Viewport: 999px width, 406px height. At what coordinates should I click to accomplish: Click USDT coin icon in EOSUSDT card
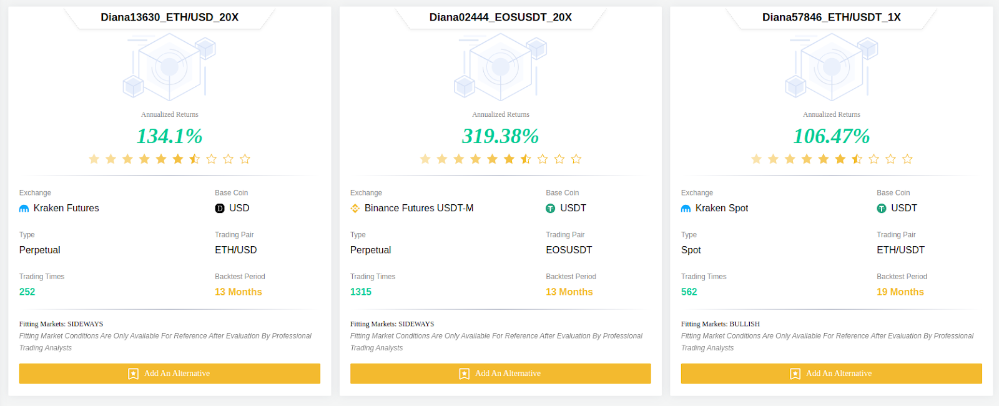[x=551, y=209]
